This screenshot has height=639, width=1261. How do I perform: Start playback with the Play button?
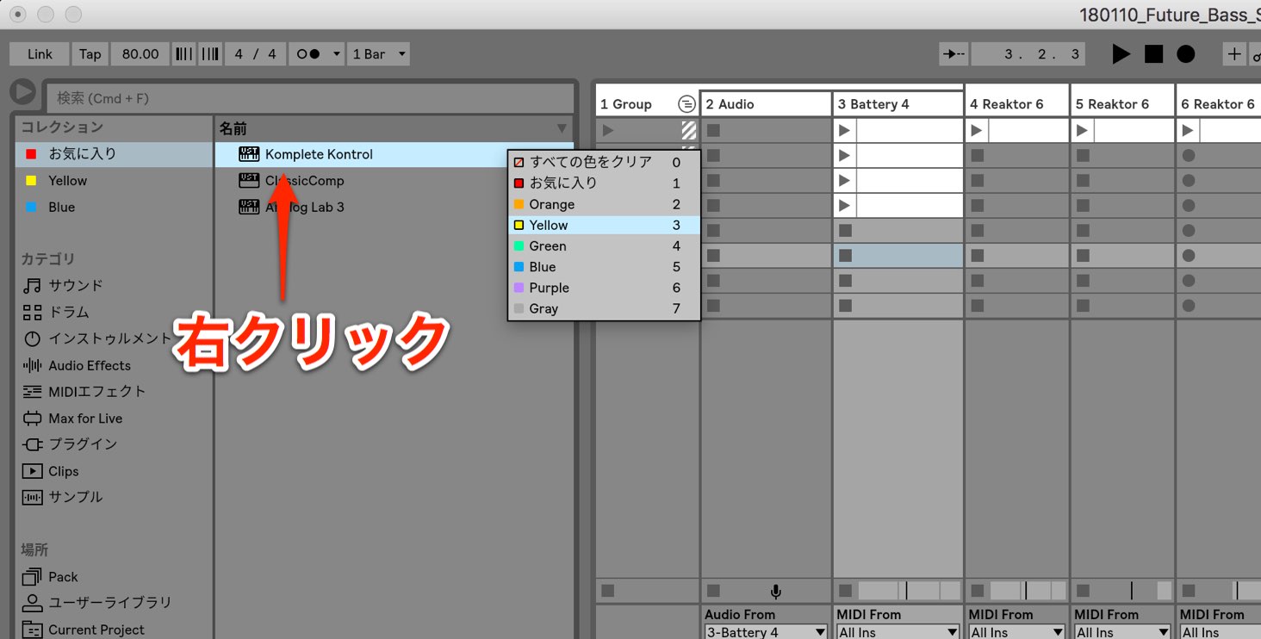click(1121, 54)
